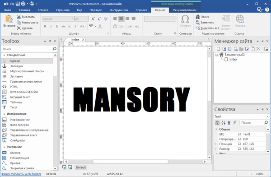Justify the text alignment

pyautogui.click(x=134, y=19)
